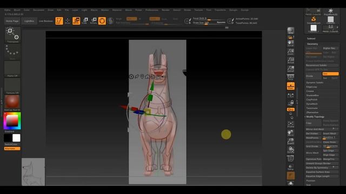The width and height of the screenshot is (346, 194).
Task: Open the Alpha menu
Action: click(x=7, y=10)
